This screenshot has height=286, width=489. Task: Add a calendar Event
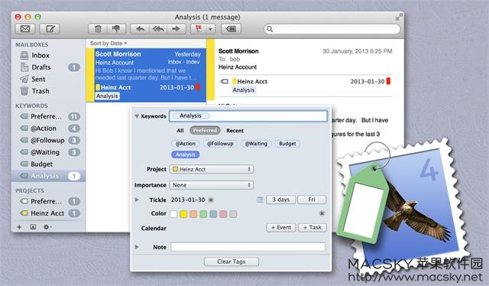tap(281, 228)
